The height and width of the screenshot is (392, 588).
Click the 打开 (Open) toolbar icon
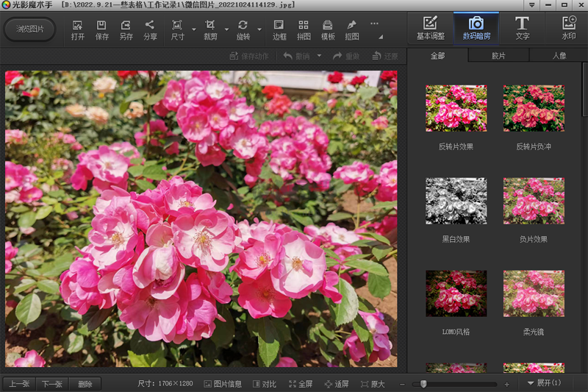(78, 29)
